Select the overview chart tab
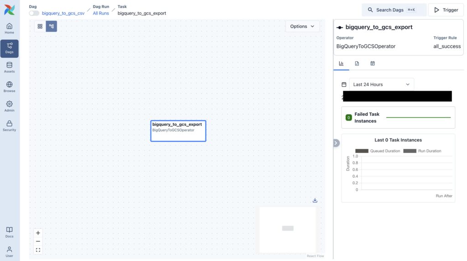467x261 pixels. click(341, 64)
